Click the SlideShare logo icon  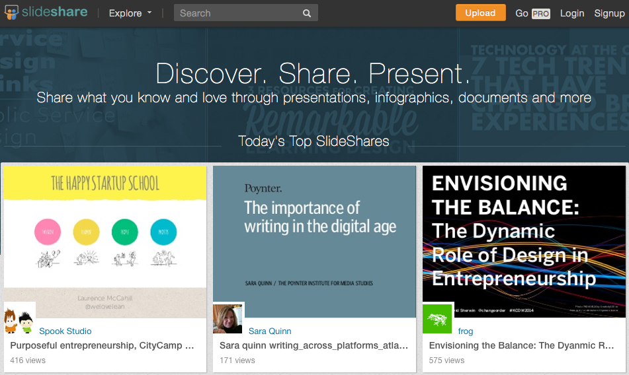[11, 13]
